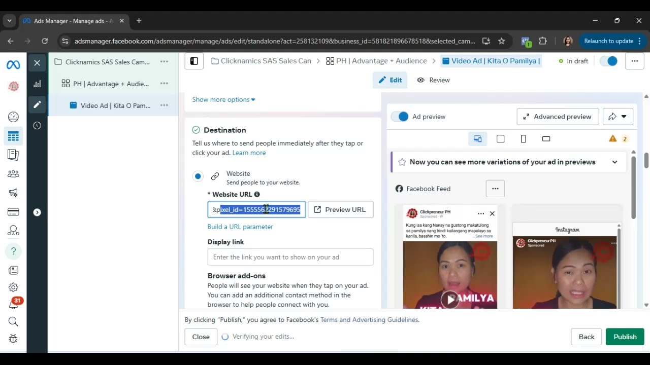Go to PH | Advantage + Audience breadcrumb
Image resolution: width=650 pixels, height=365 pixels.
(376, 61)
